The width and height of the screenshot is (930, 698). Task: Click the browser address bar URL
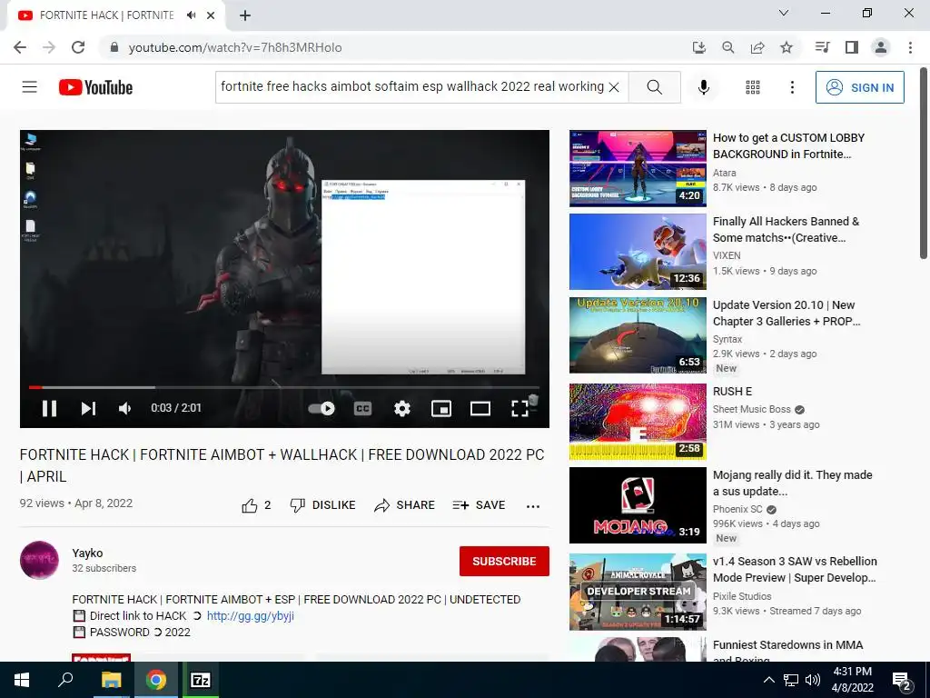235,47
